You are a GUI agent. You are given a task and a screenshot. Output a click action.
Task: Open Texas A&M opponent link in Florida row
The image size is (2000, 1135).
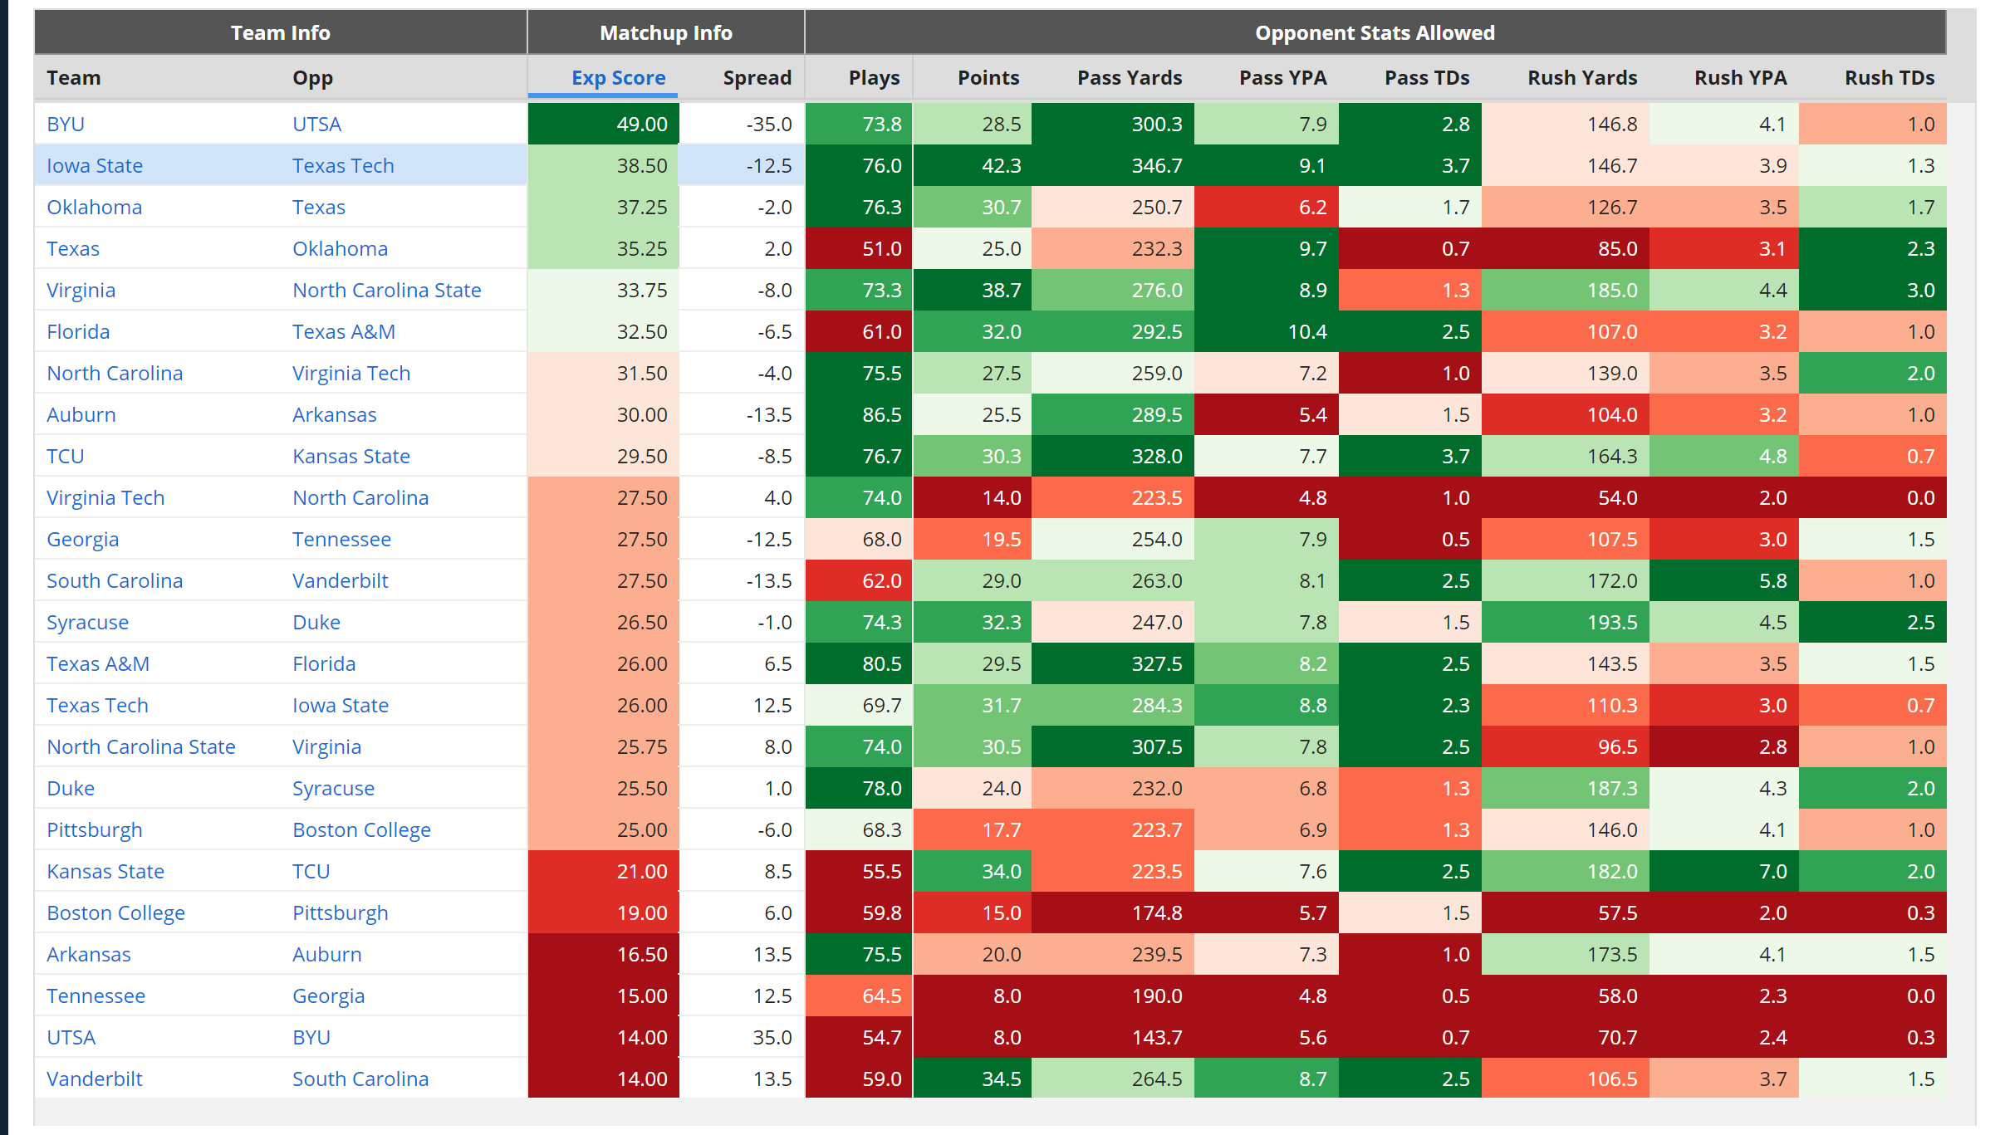tap(344, 331)
